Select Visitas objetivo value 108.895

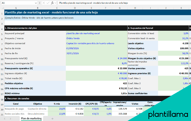coord(173,49)
